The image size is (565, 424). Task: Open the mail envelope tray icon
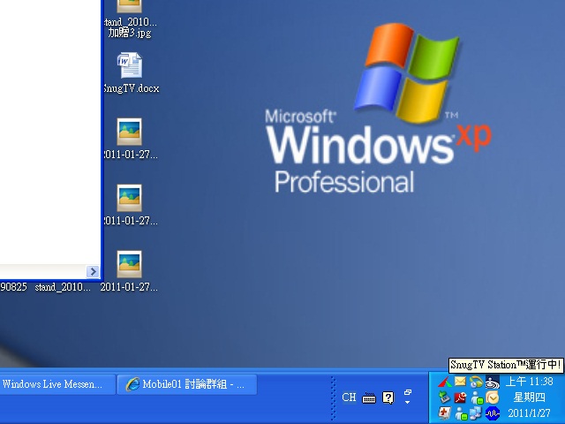[460, 381]
